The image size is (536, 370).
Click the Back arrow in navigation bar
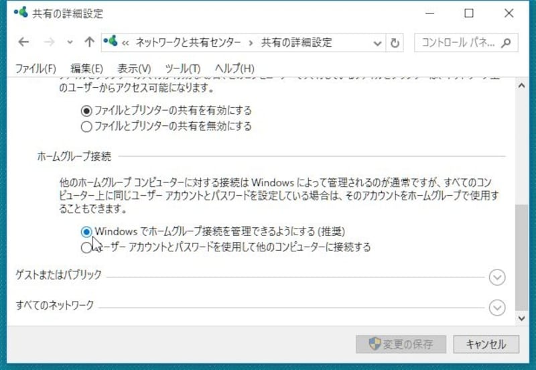tap(23, 42)
